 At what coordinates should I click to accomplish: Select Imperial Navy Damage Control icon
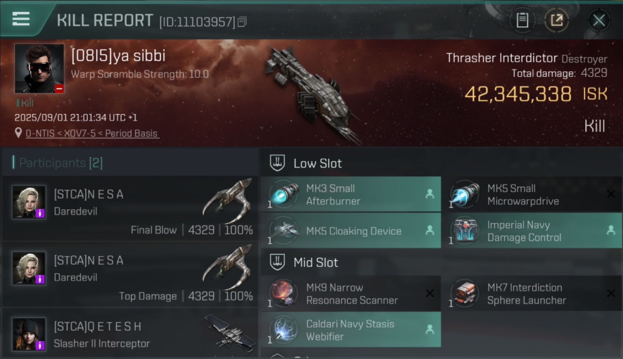(464, 231)
